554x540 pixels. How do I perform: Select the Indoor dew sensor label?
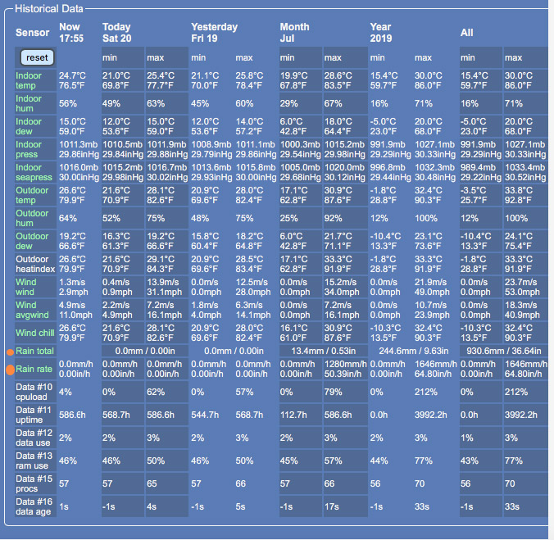[x=29, y=126]
